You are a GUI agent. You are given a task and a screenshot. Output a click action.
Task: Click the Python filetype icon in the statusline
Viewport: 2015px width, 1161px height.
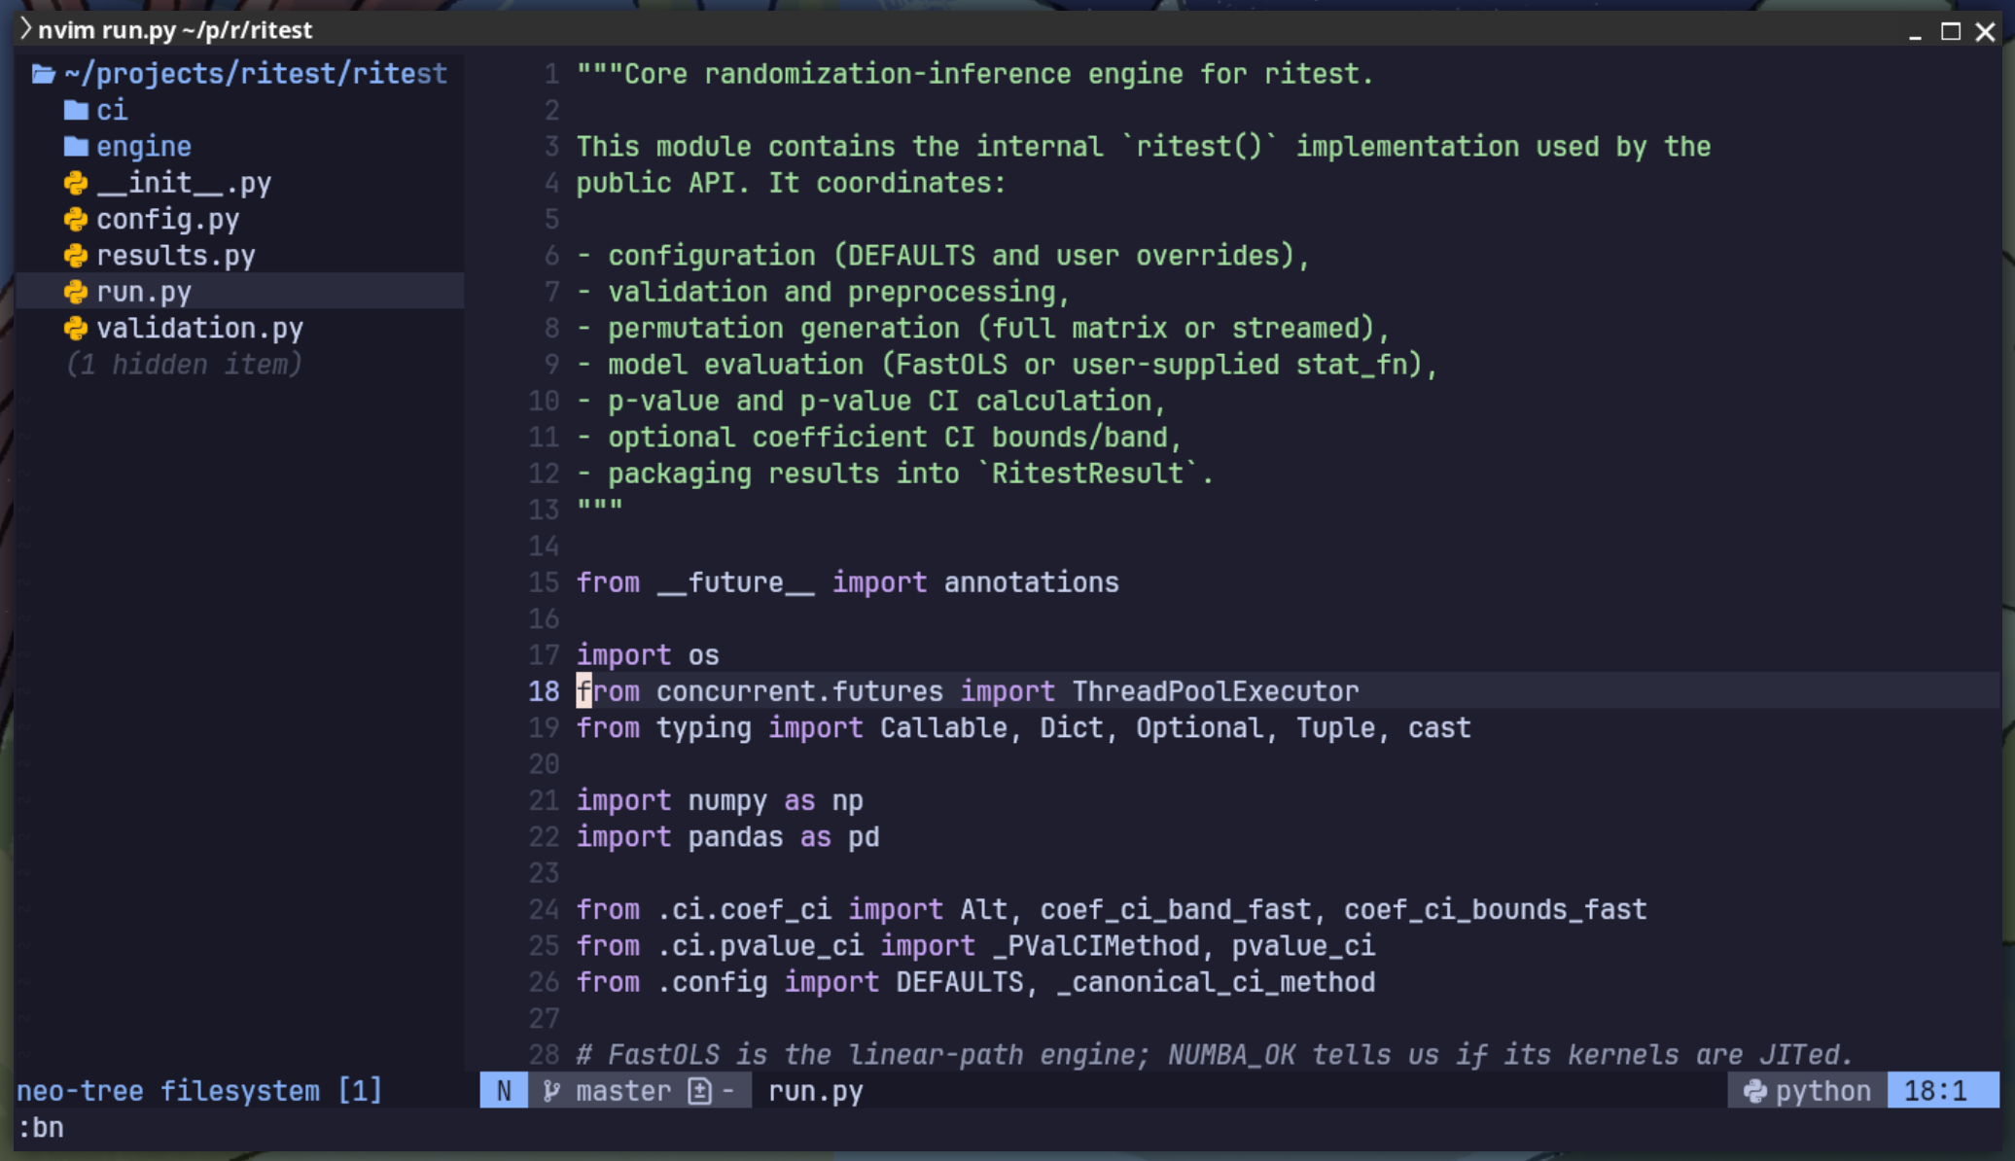pyautogui.click(x=1756, y=1090)
